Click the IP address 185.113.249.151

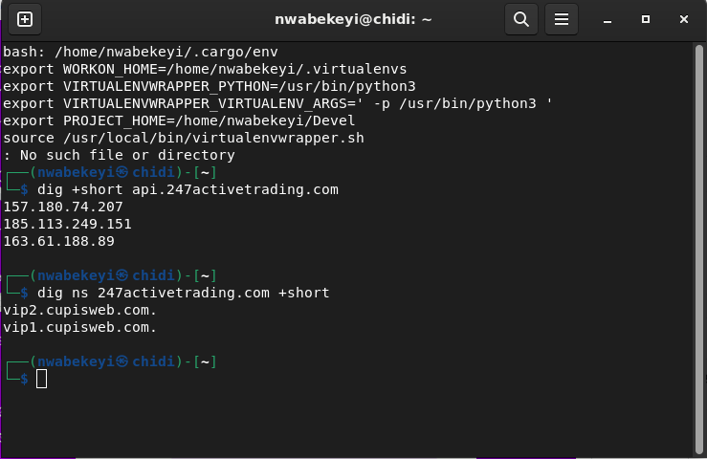click(68, 224)
